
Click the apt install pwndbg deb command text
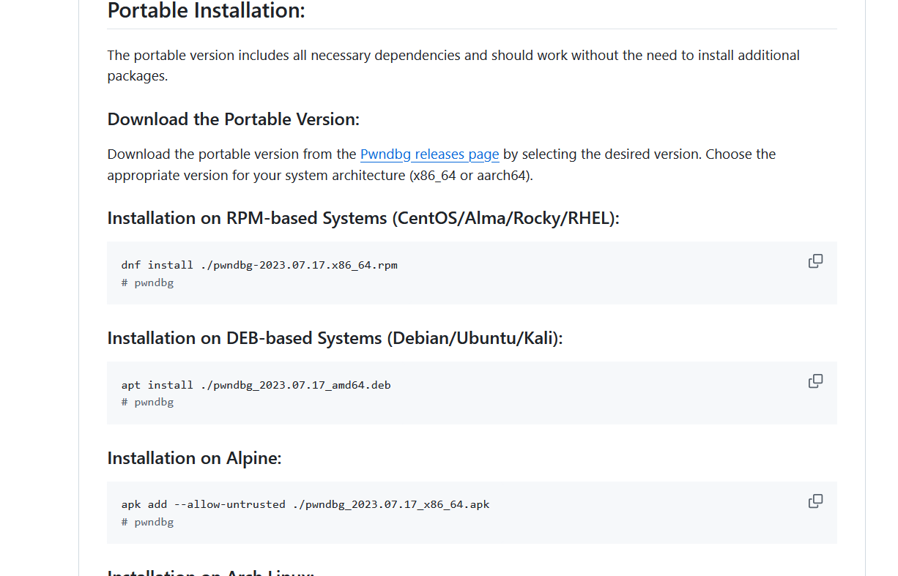click(x=256, y=385)
